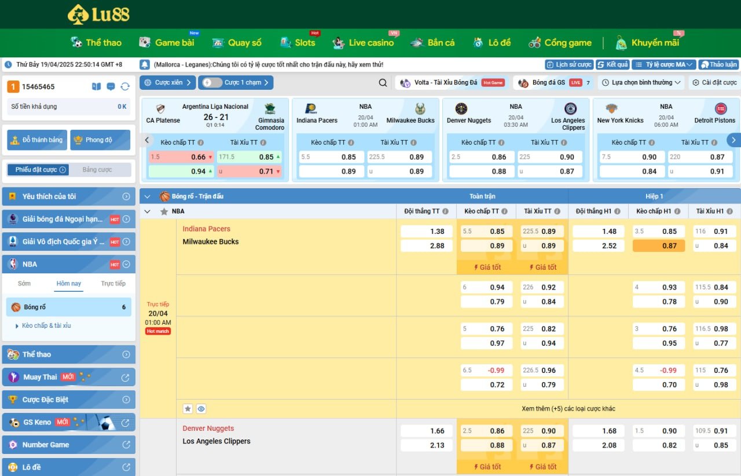Click the Lu88 logo
Screen dimensions: 741x476
(x=98, y=14)
